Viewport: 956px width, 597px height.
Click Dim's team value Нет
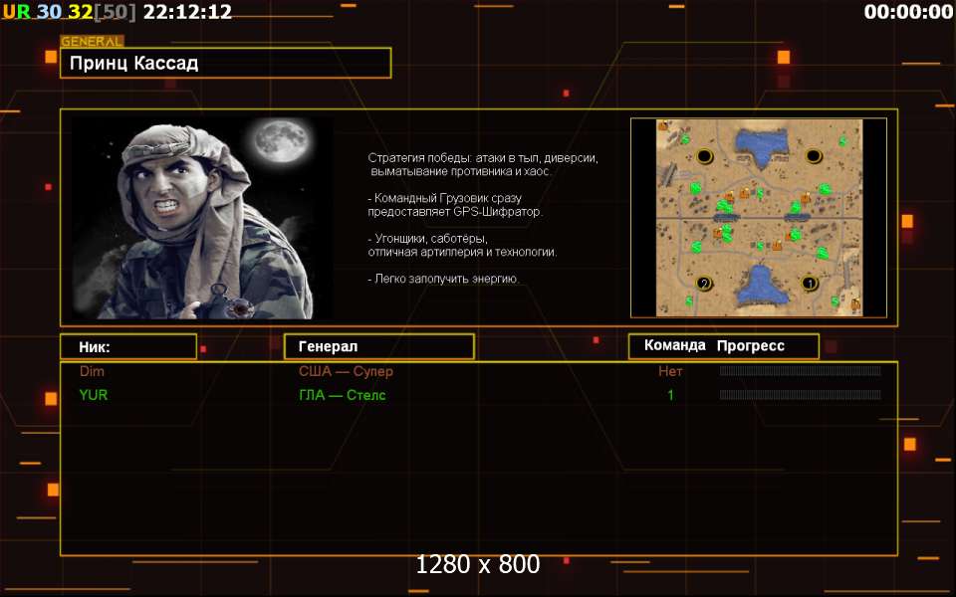click(x=670, y=371)
